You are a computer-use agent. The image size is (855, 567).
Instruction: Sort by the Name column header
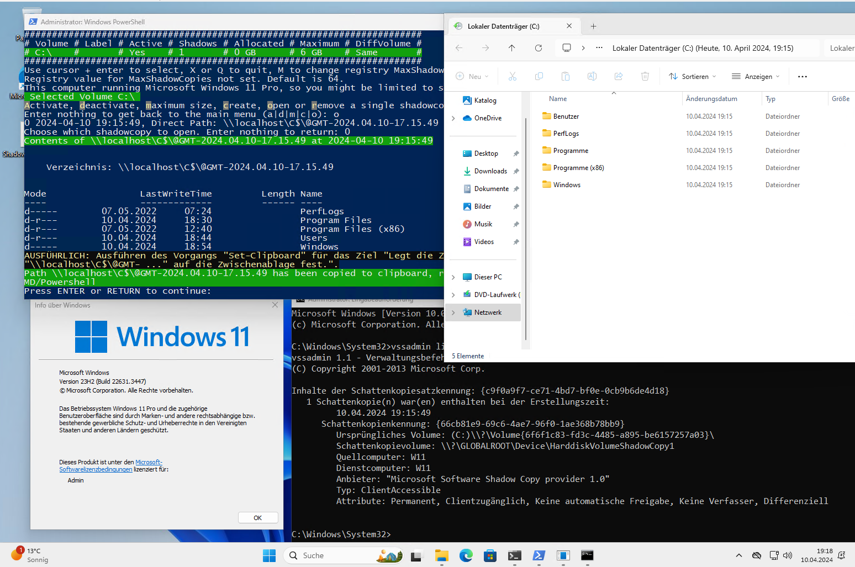click(x=558, y=99)
